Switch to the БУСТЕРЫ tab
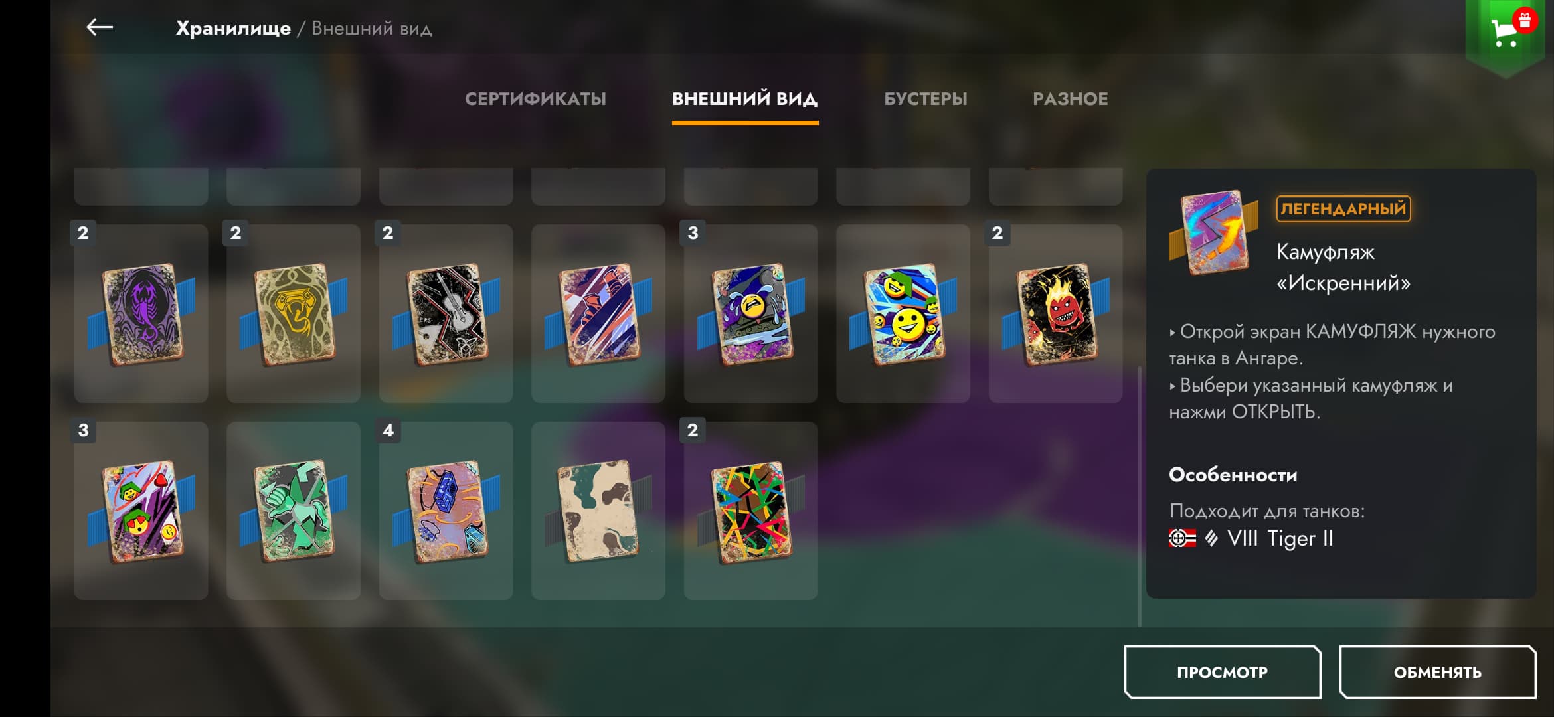Screen dimensions: 1554x717 point(925,99)
